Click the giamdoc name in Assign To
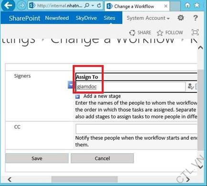Viewport: 207px width, 186px height. tap(87, 87)
